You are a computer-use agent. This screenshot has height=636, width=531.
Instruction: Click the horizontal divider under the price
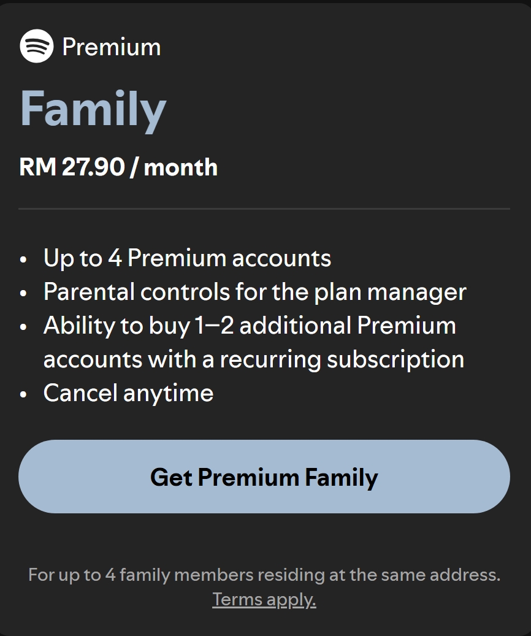pos(264,209)
